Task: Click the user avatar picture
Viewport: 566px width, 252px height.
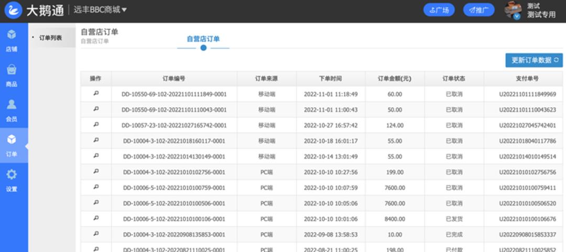Action: 513,10
